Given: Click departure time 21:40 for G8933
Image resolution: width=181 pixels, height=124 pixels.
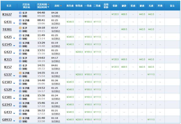Looking at the screenshot, I should [41, 118].
